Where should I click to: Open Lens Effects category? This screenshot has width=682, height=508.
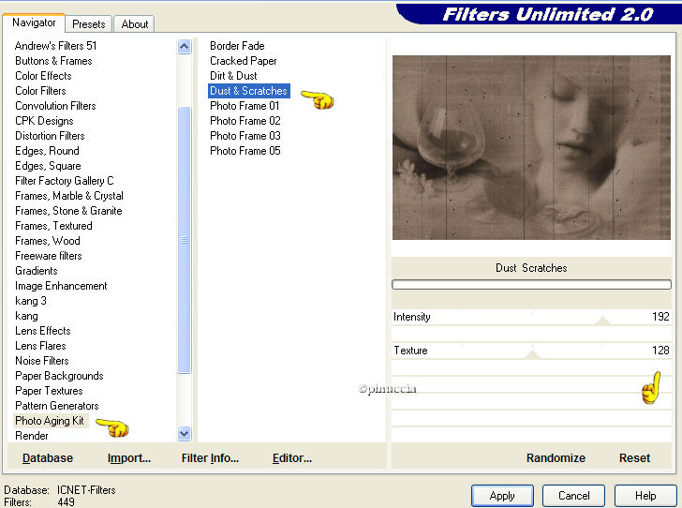click(x=43, y=331)
